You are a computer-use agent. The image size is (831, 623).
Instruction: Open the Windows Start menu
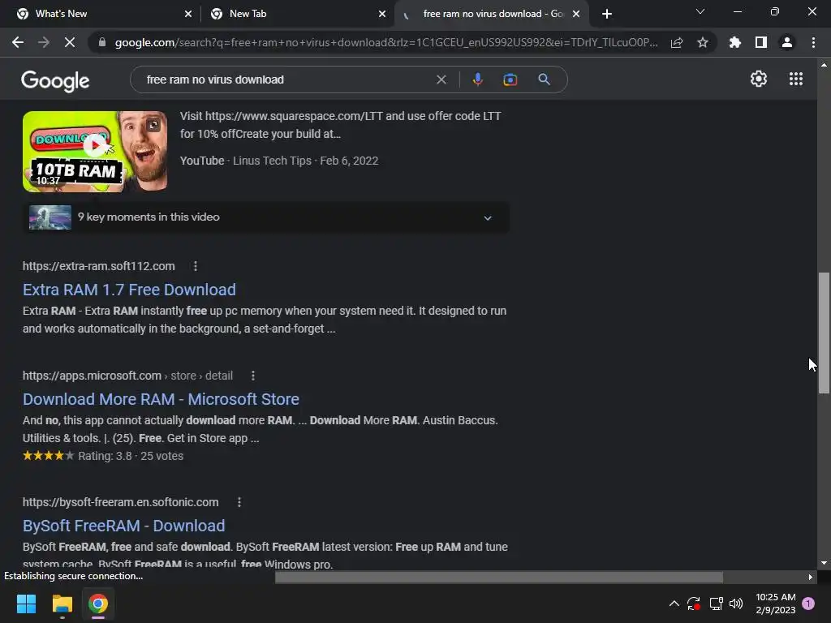[26, 604]
